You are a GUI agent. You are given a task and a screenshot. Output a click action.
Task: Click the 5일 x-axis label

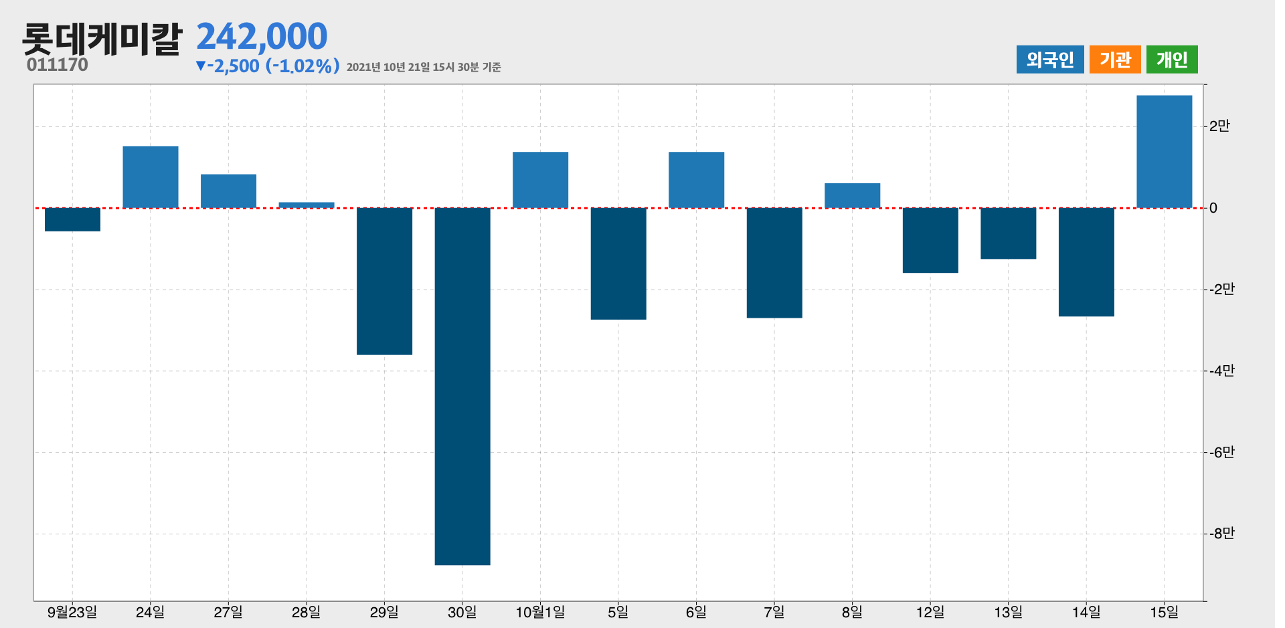(618, 612)
